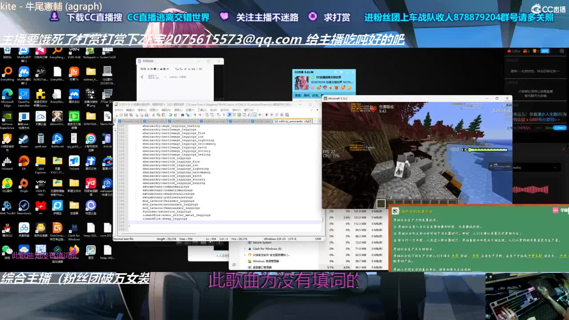Open ScreenToGif desktop shortcut
The width and height of the screenshot is (569, 320).
[107, 52]
